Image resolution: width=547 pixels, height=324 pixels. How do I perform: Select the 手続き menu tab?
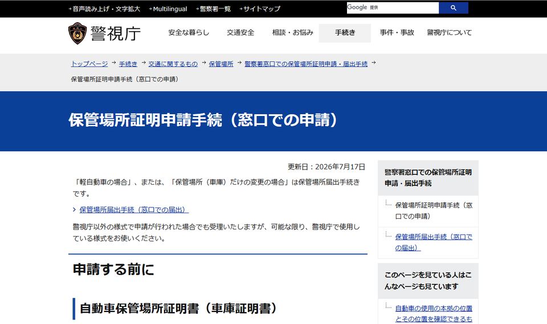[x=345, y=33]
